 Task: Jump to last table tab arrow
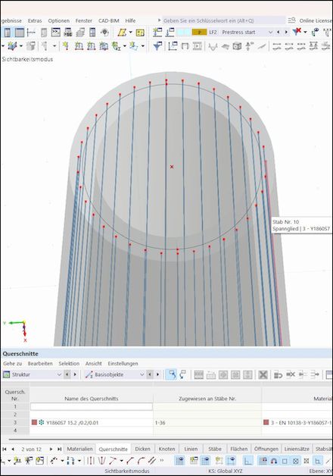59,449
